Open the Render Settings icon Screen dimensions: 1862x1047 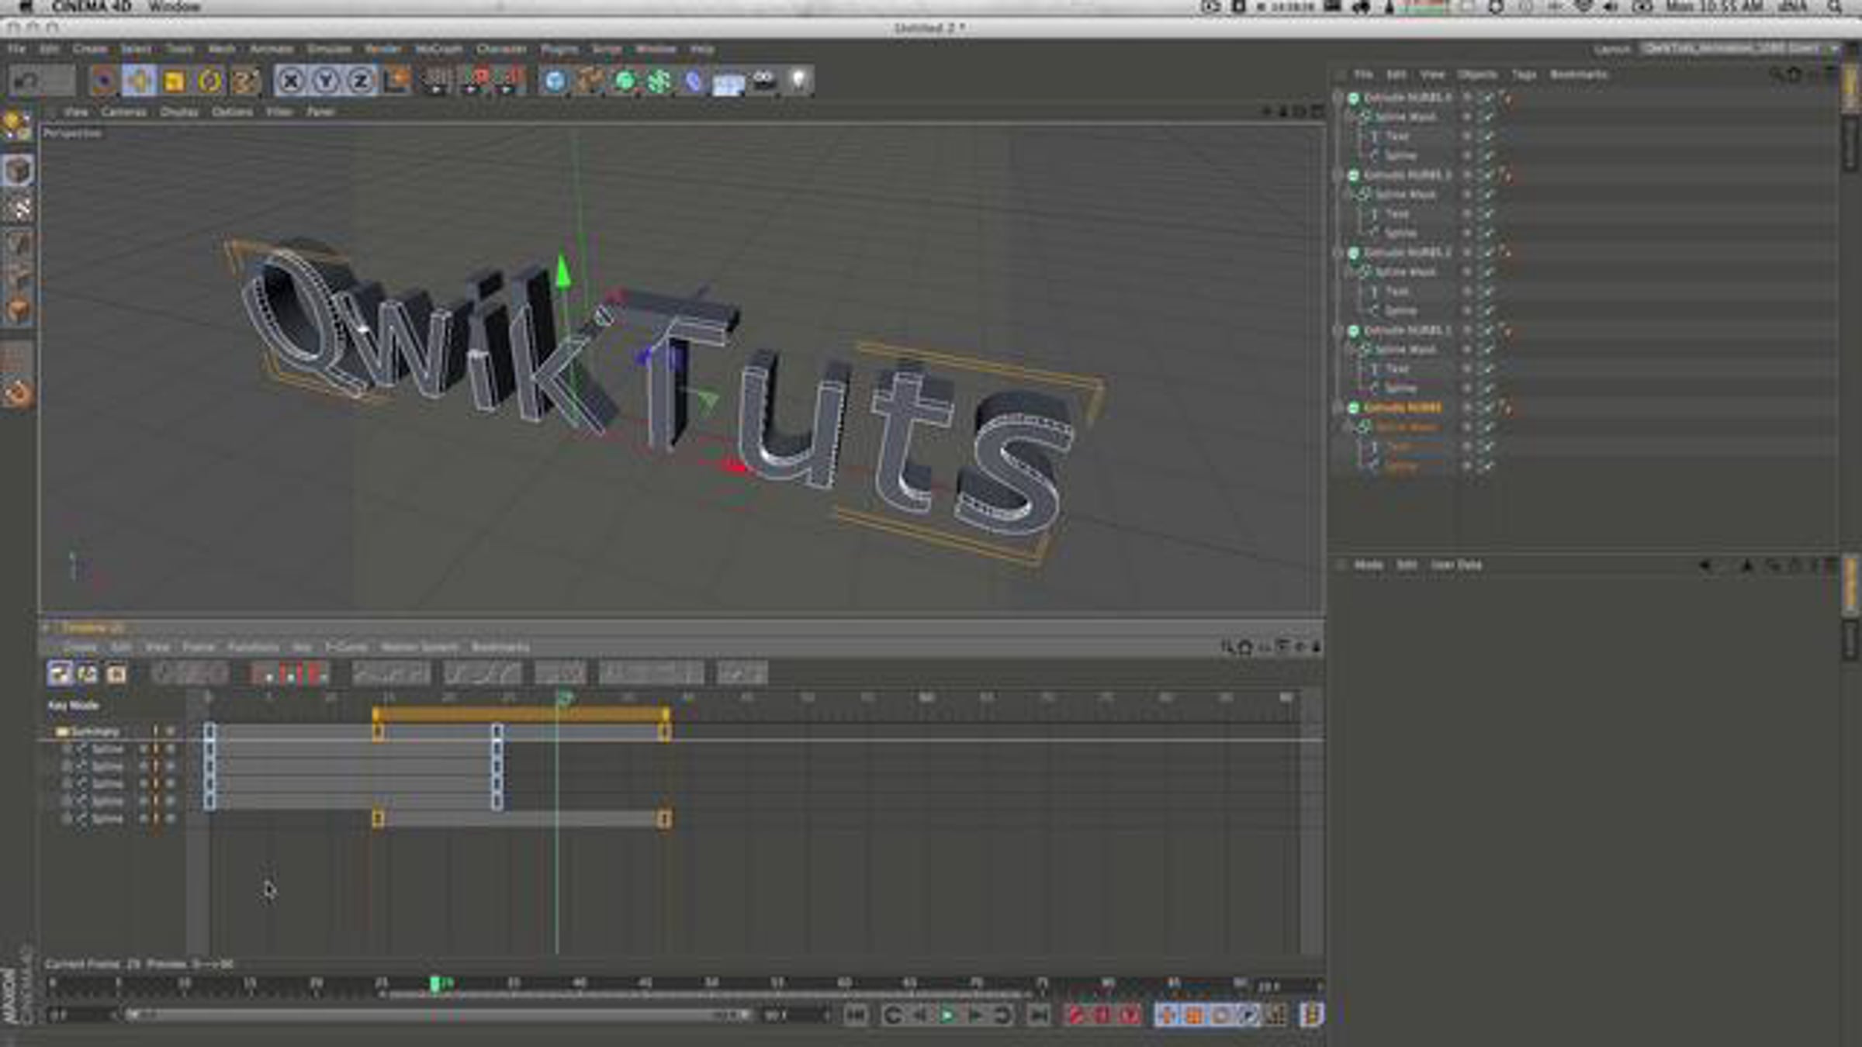click(x=509, y=81)
